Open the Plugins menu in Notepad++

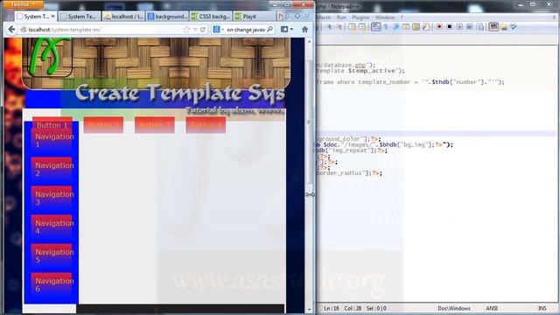point(360,17)
